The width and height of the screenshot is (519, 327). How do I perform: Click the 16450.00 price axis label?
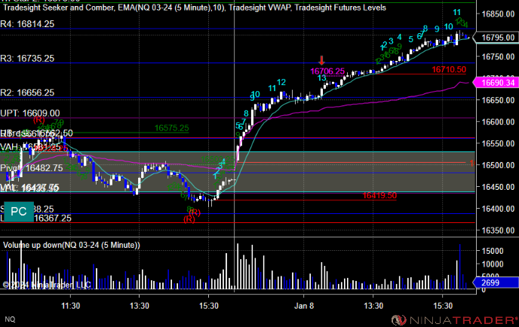point(498,187)
